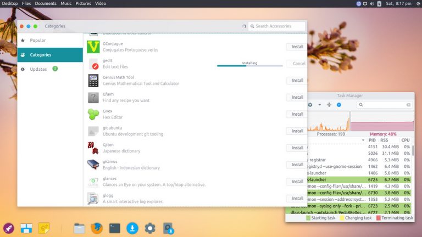The height and width of the screenshot is (237, 422).
Task: Install GHex
Action: tap(296, 114)
